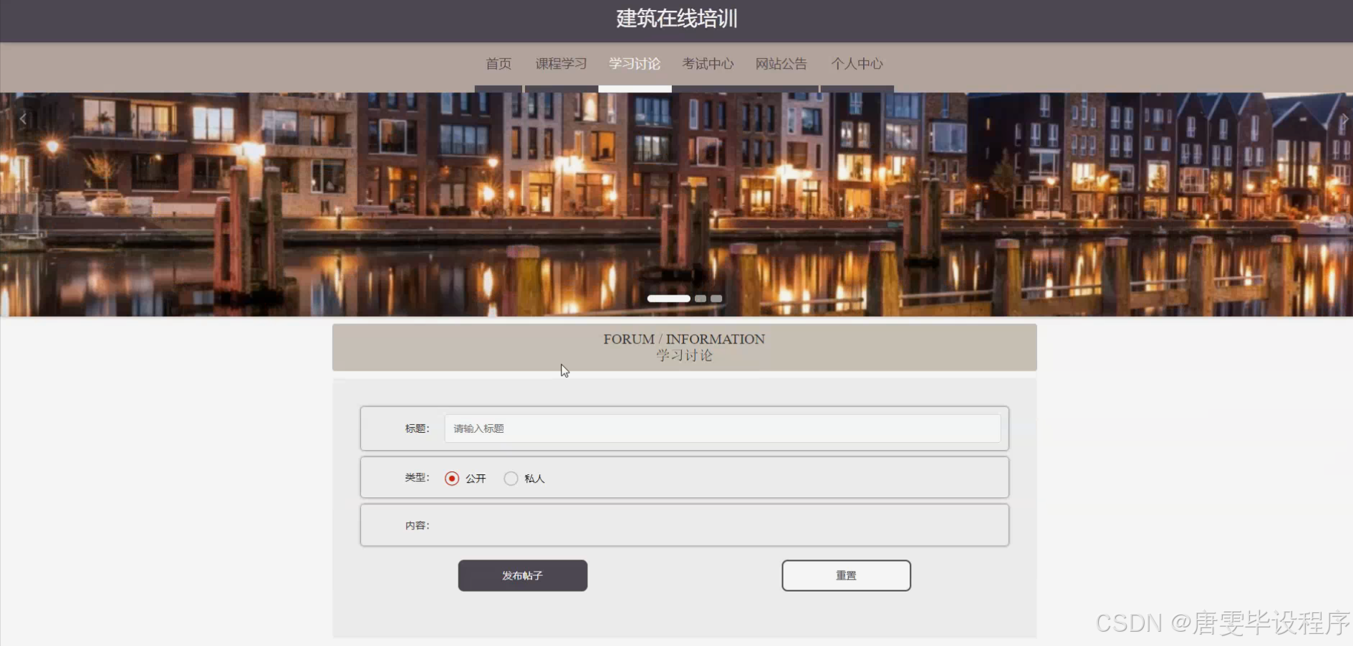The width and height of the screenshot is (1353, 646).
Task: Open the 课程学习 navigation tab
Action: pyautogui.click(x=561, y=64)
